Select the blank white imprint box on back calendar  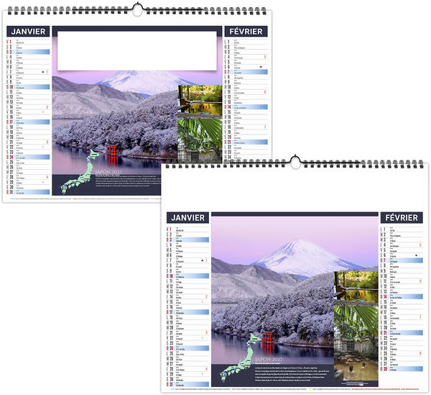tap(137, 51)
